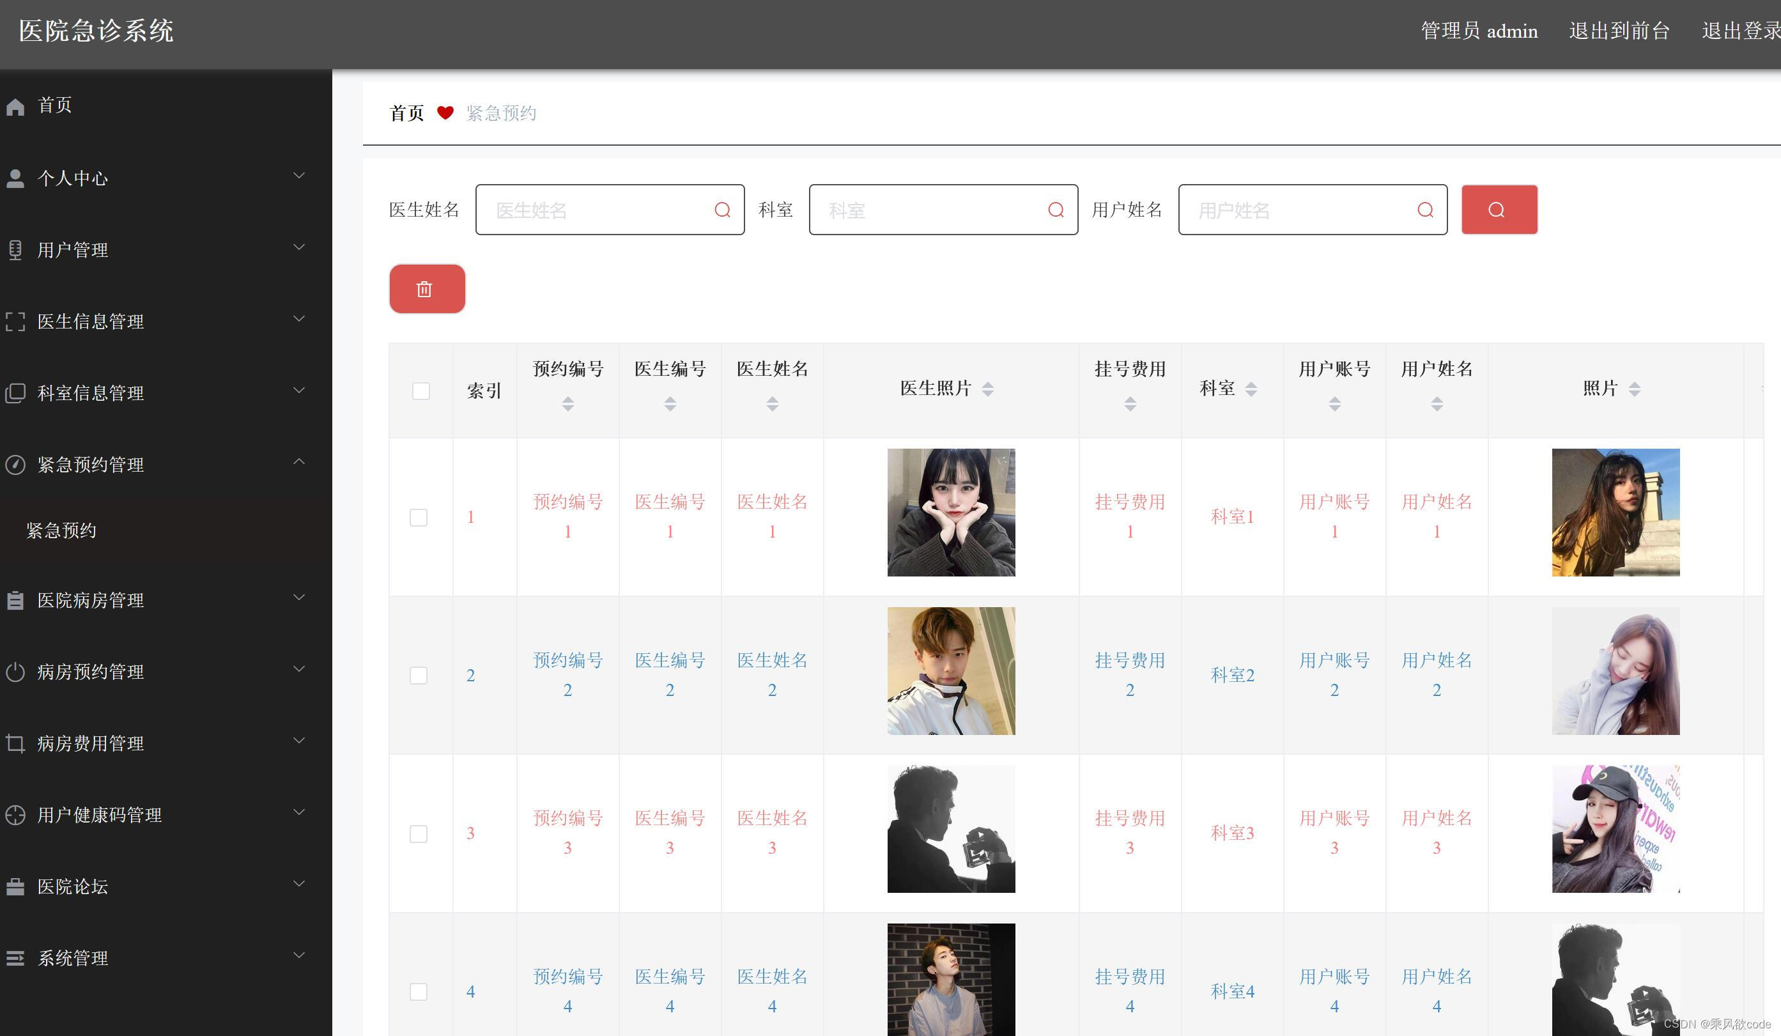Check the checkbox for row 1

[419, 517]
